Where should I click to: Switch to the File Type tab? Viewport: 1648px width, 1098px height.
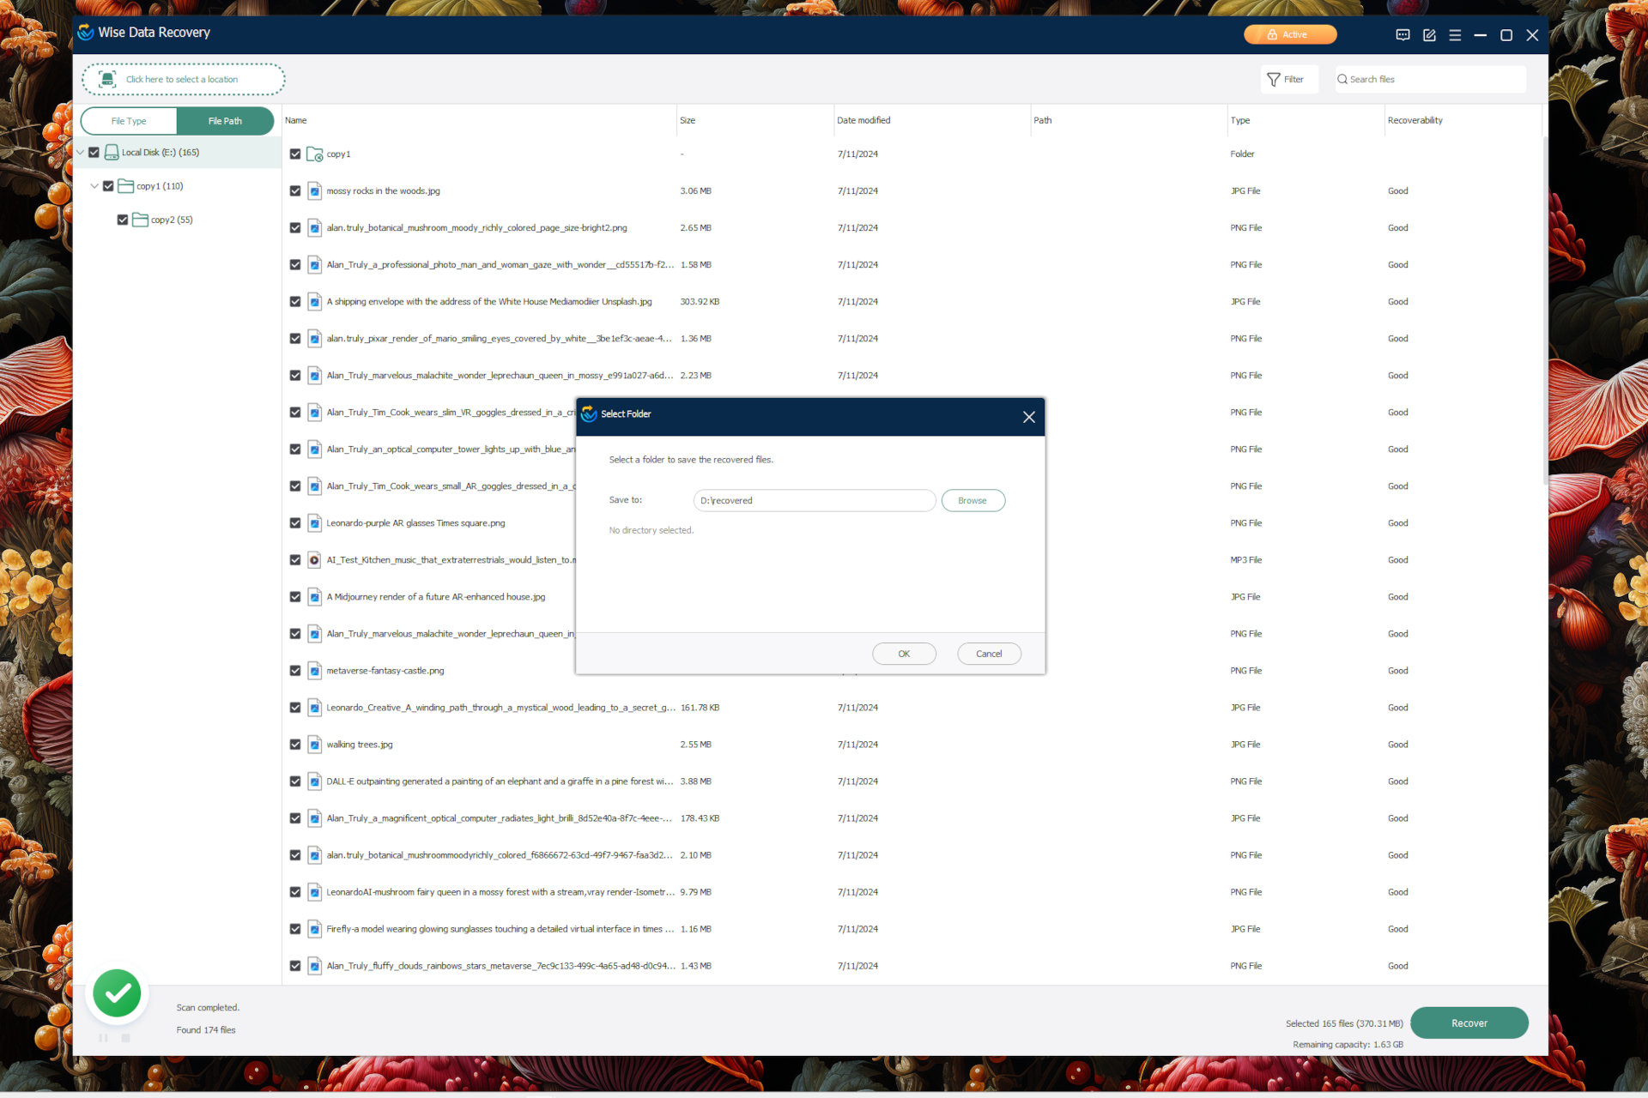click(130, 120)
